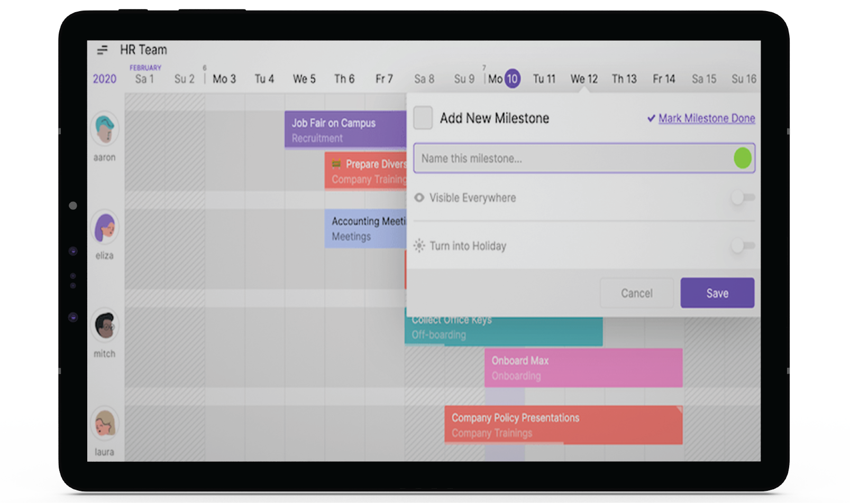Click the milestone icon box beside Add New Milestone
This screenshot has height=503, width=850.
pos(423,118)
